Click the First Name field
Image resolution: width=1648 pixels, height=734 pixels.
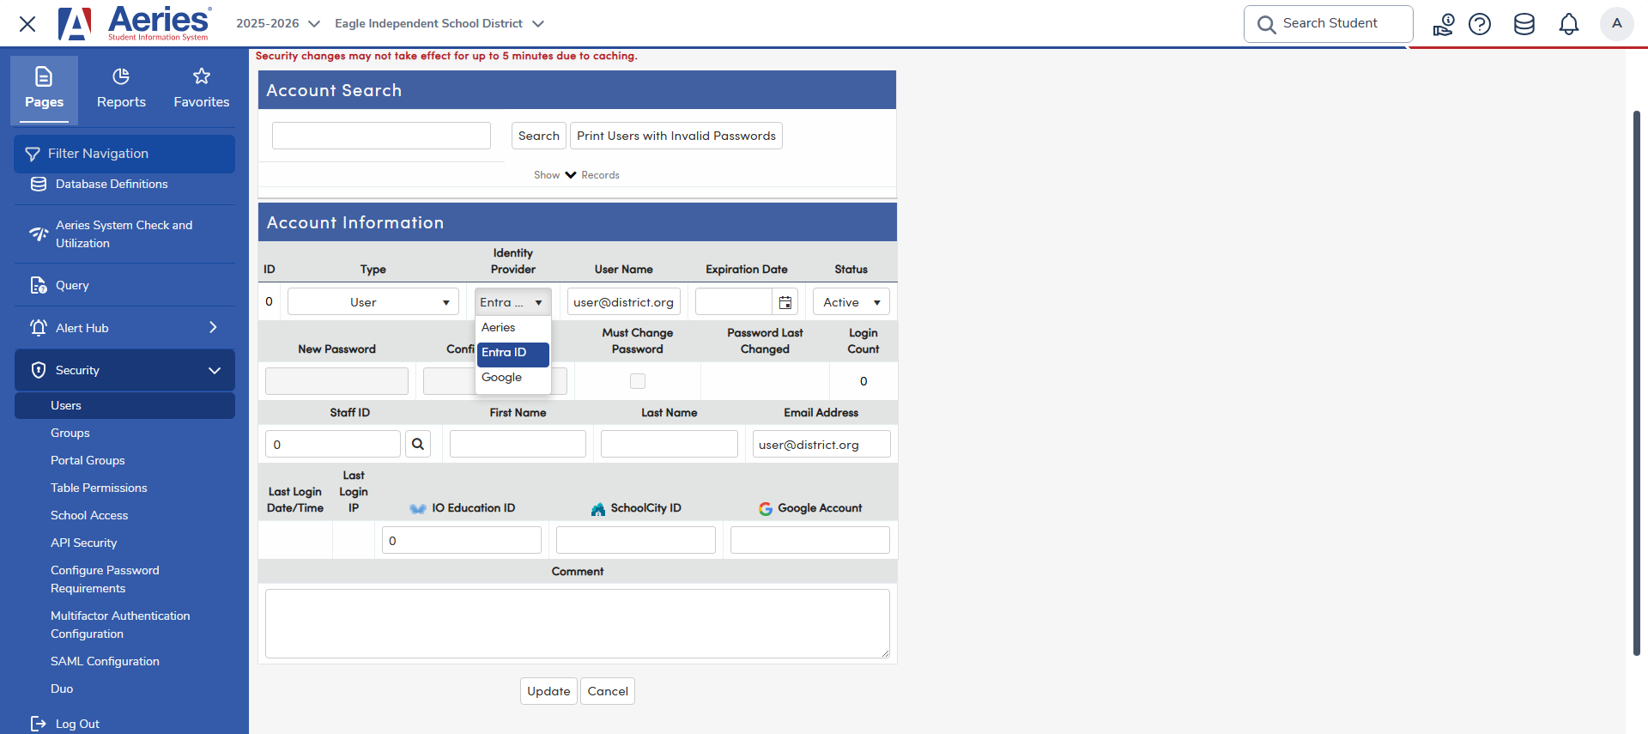pos(518,444)
